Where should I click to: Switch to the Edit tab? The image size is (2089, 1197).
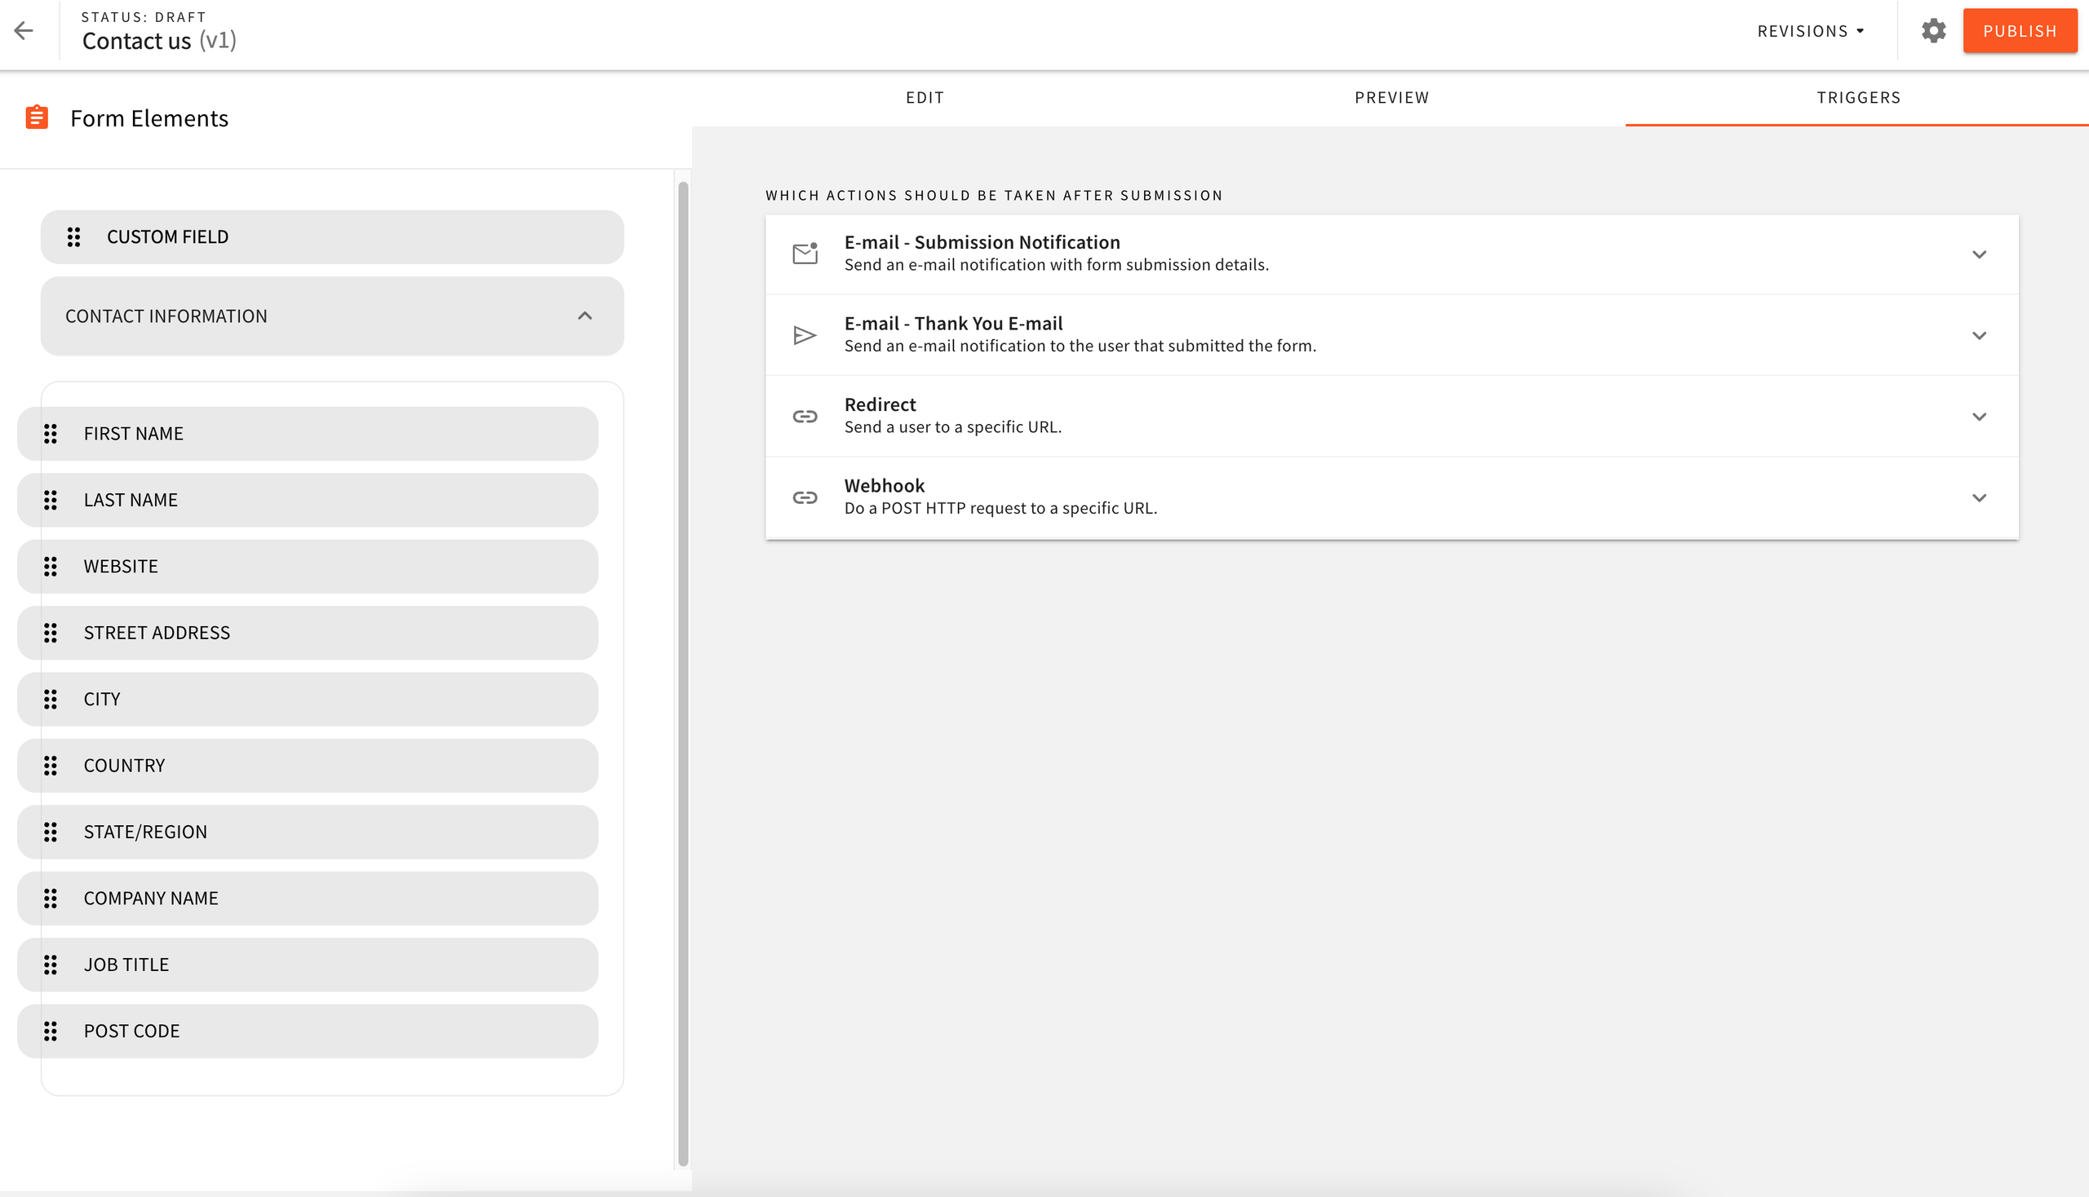click(925, 98)
